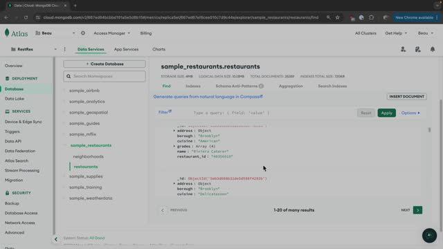The image size is (443, 249).
Task: Open Overview in the sidebar
Action: (13, 66)
